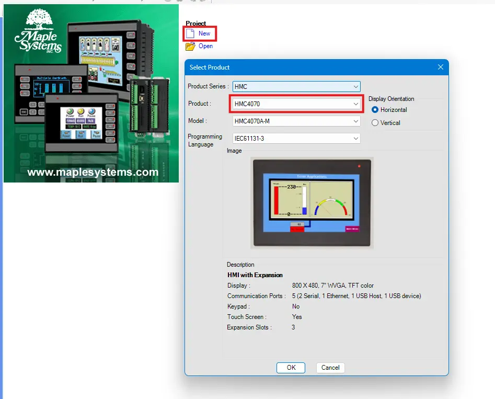Click the HMI with Expansion description heading

(x=255, y=275)
